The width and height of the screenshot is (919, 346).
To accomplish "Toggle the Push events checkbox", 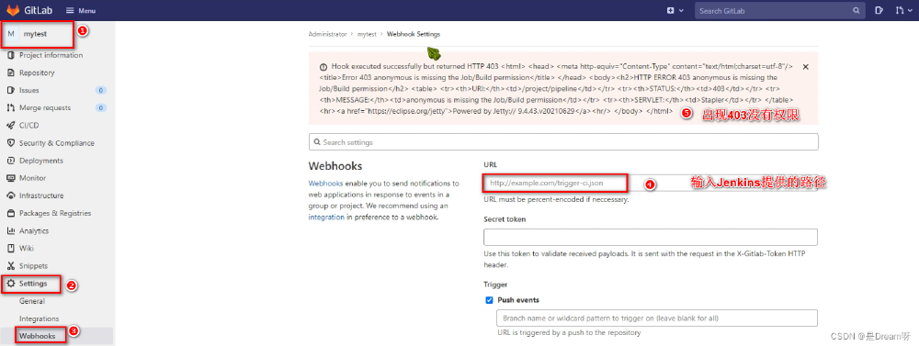I will [x=489, y=300].
